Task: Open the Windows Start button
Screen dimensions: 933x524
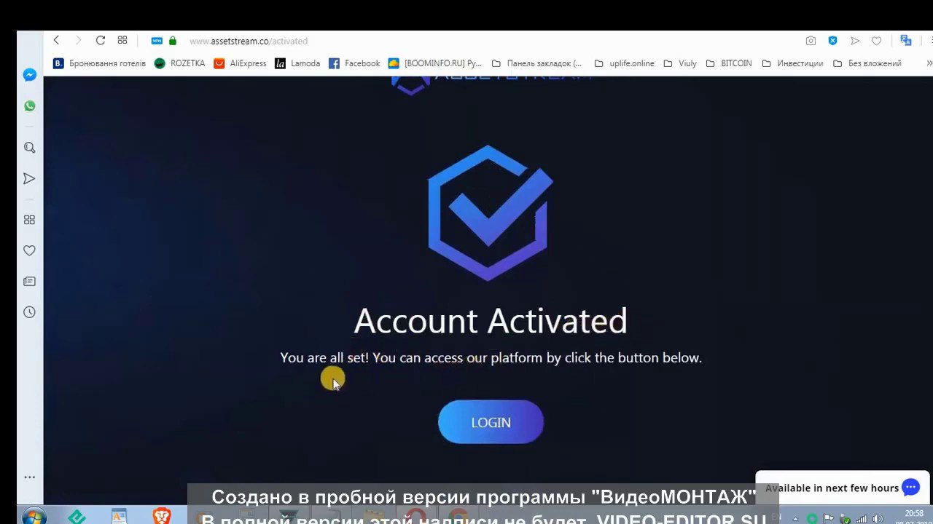Action: point(33,516)
